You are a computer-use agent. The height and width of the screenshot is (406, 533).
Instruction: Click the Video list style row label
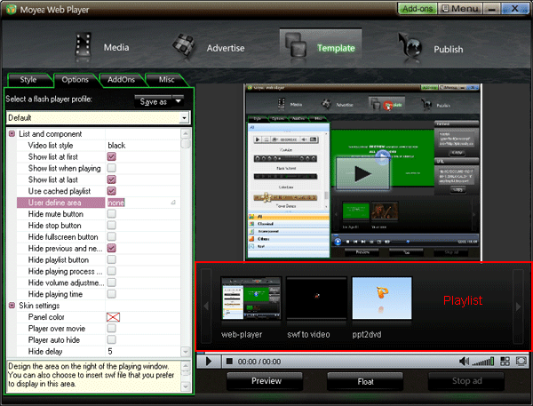51,146
